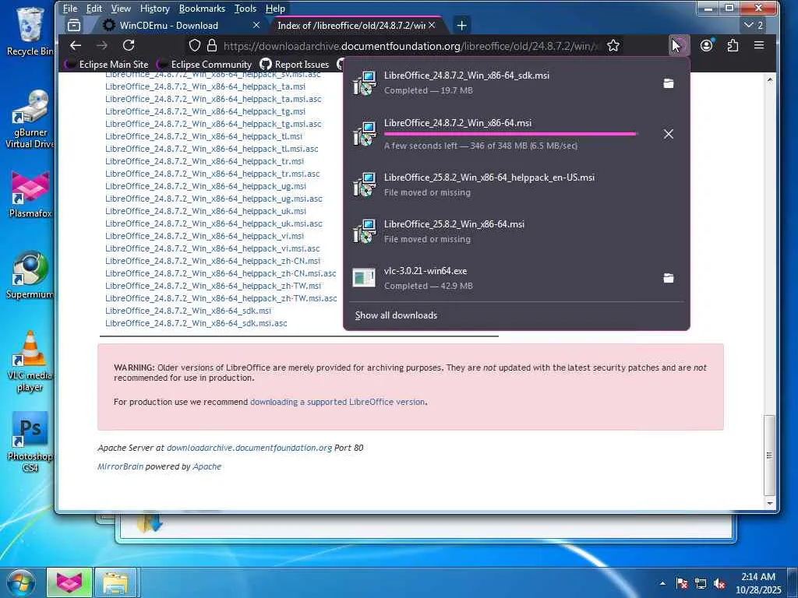Click helppack_zh-TW.msi link

[x=213, y=286]
